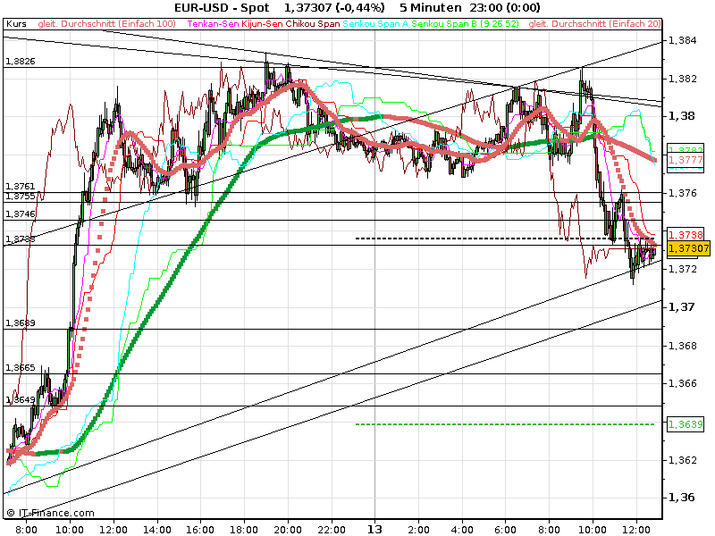Select the Tenkan-Sen legend entry
Image resolution: width=715 pixels, height=536 pixels.
213,24
